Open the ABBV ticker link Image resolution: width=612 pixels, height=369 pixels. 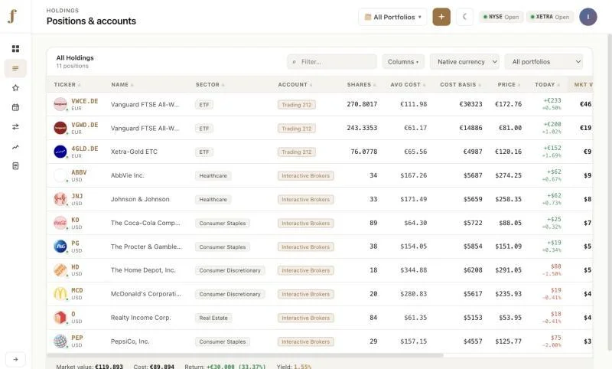(79, 172)
